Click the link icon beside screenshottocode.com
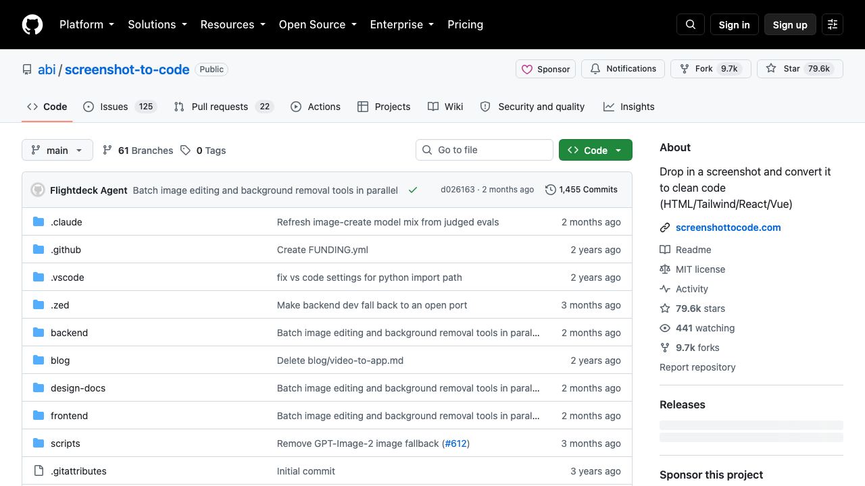865x486 pixels. (x=665, y=227)
